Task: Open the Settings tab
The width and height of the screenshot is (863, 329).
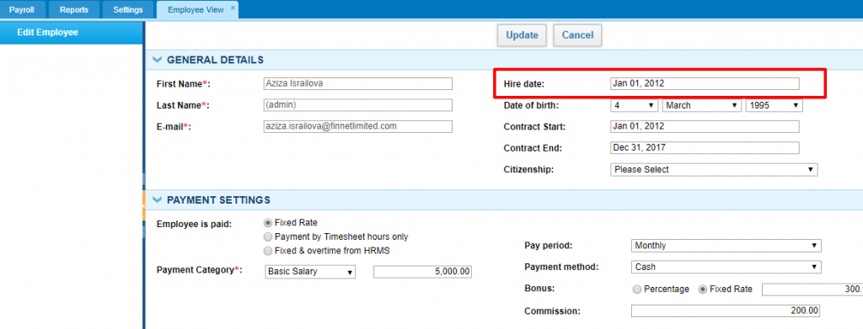Action: 128,10
